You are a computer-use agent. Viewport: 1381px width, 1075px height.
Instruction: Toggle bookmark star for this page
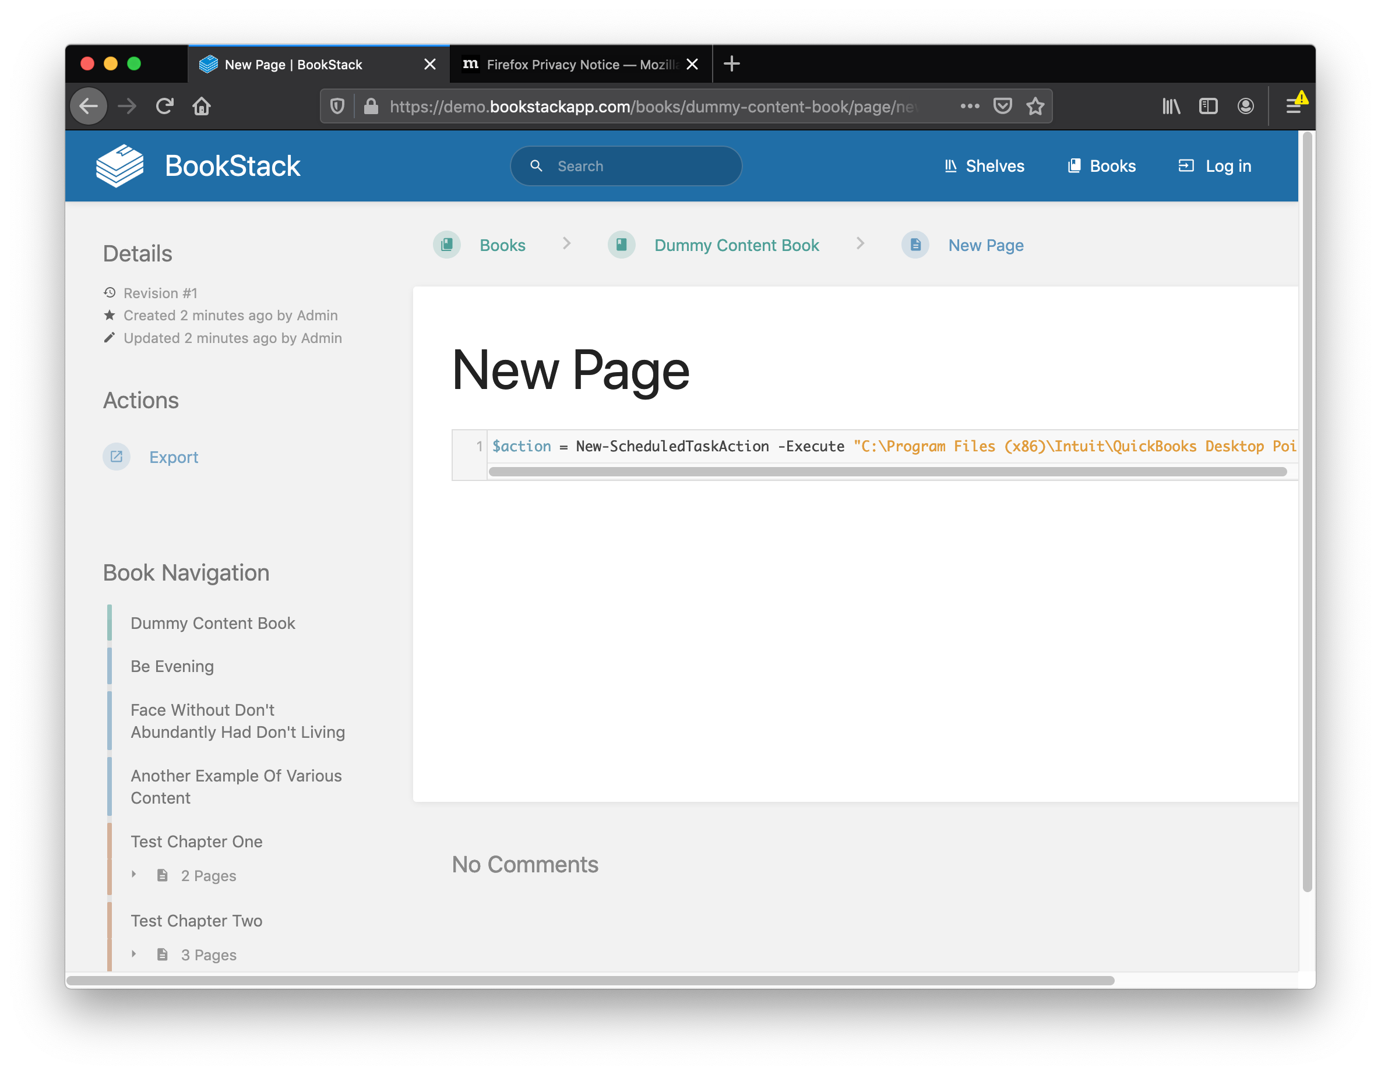[1035, 105]
